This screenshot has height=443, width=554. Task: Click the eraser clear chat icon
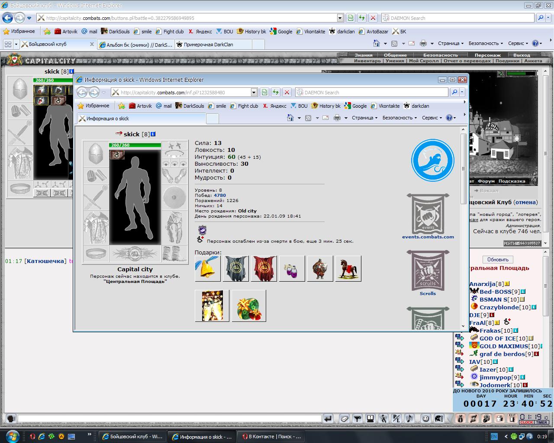pyautogui.click(x=344, y=418)
